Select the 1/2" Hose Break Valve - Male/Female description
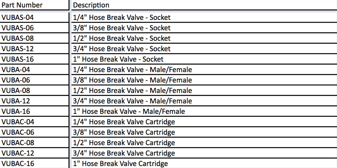 tap(133, 91)
